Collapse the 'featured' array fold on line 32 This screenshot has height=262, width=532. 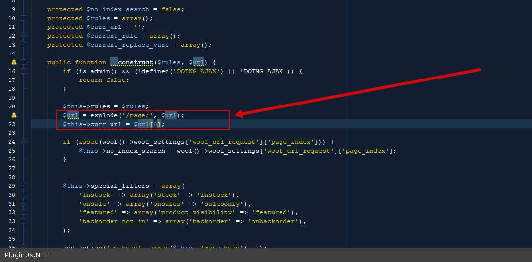[x=23, y=212]
